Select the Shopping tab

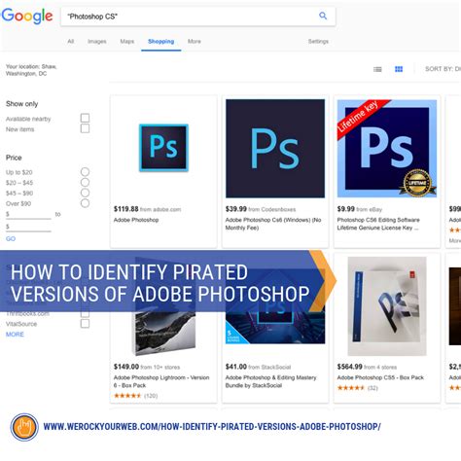tap(161, 41)
